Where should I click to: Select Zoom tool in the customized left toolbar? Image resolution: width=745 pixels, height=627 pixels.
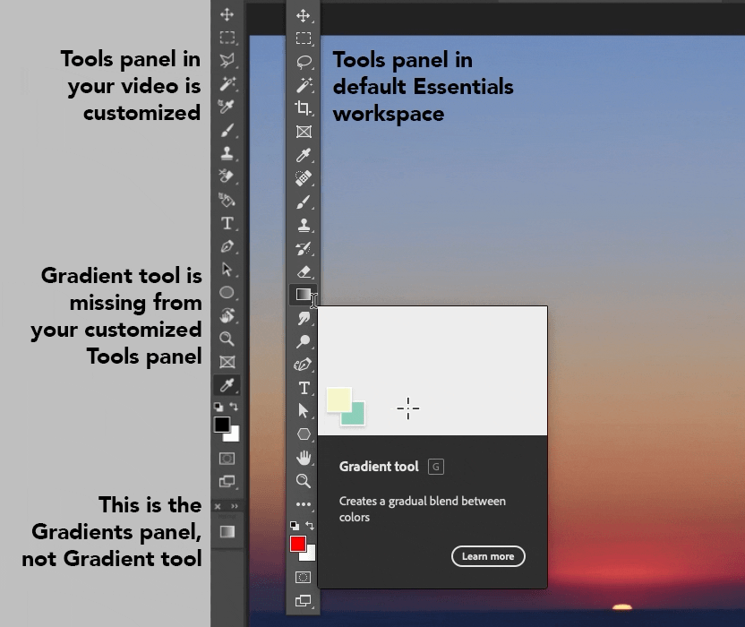click(x=227, y=339)
